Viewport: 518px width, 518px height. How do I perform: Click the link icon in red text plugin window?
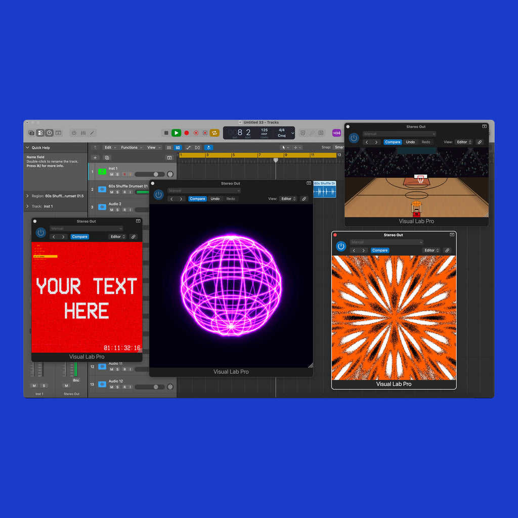pyautogui.click(x=133, y=237)
